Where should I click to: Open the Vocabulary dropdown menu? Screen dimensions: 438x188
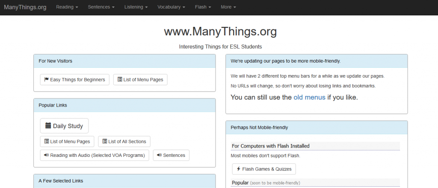(x=171, y=7)
